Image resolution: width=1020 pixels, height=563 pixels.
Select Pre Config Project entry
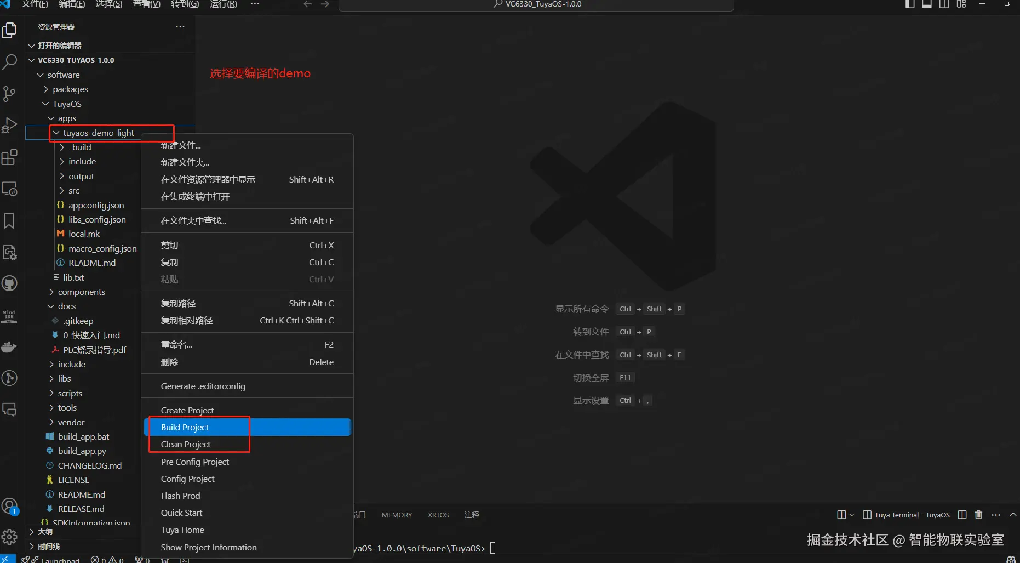coord(248,462)
